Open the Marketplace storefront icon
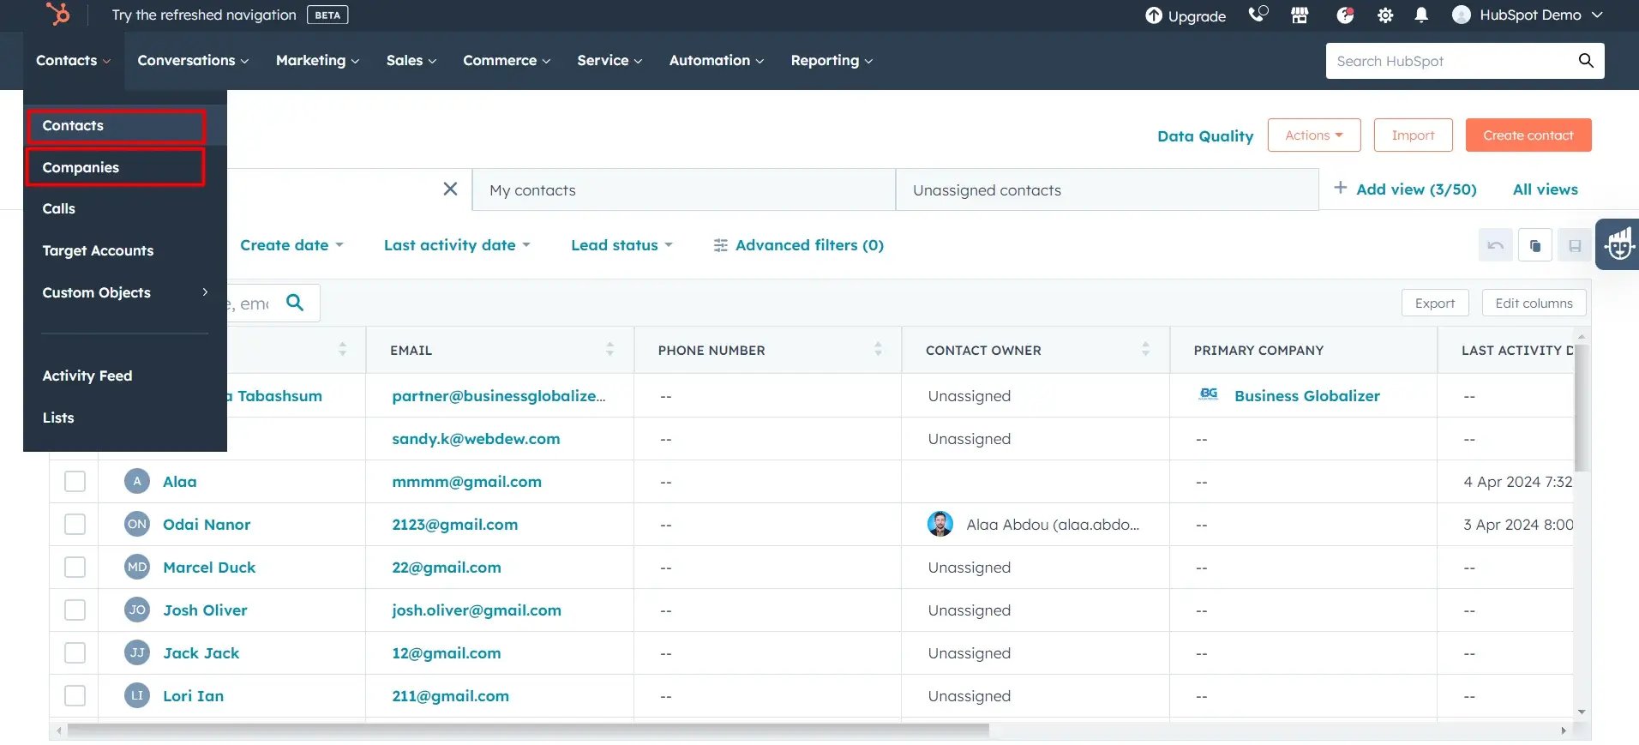1639x745 pixels. 1300,15
